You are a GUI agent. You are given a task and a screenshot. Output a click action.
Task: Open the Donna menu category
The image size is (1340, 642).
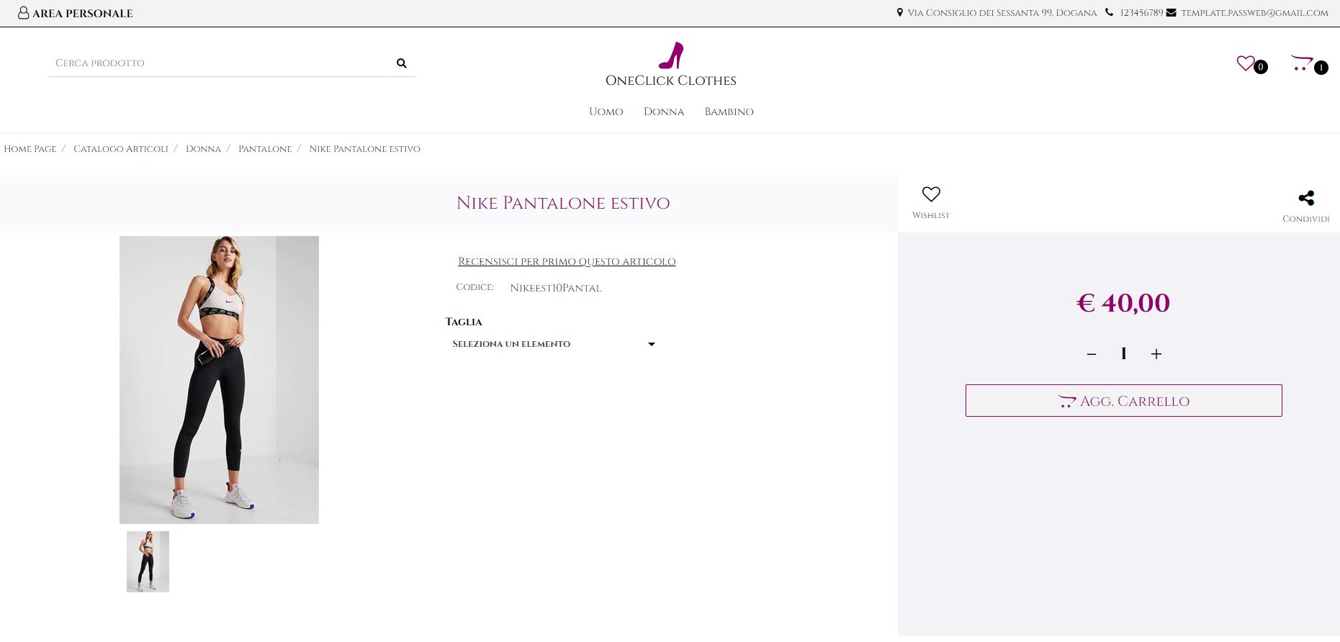(x=663, y=112)
